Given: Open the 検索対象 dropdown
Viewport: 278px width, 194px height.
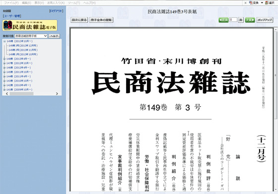Looking at the screenshot, I should click(31, 36).
